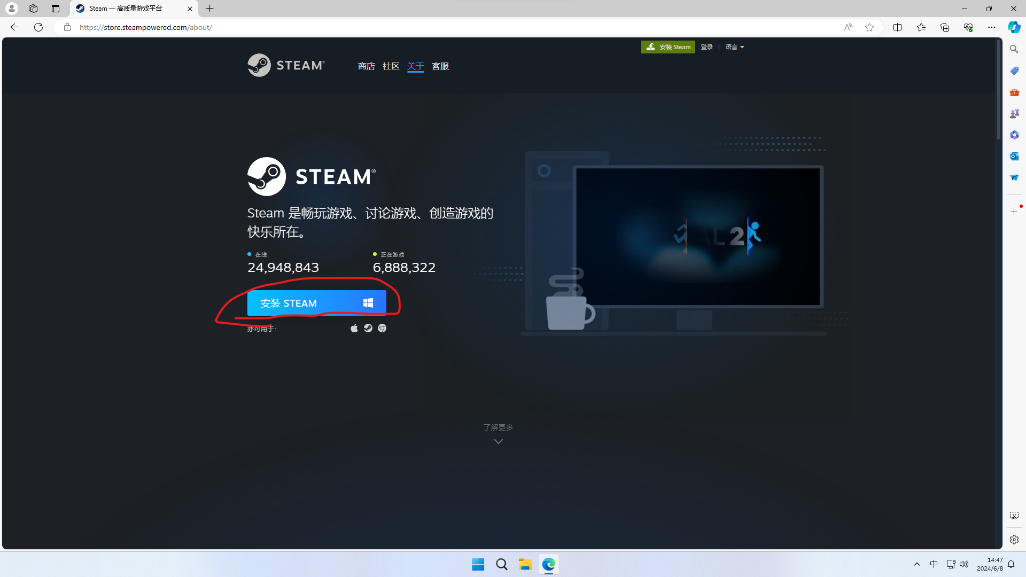The height and width of the screenshot is (577, 1026).
Task: Click the browser refresh icon
Action: point(38,27)
